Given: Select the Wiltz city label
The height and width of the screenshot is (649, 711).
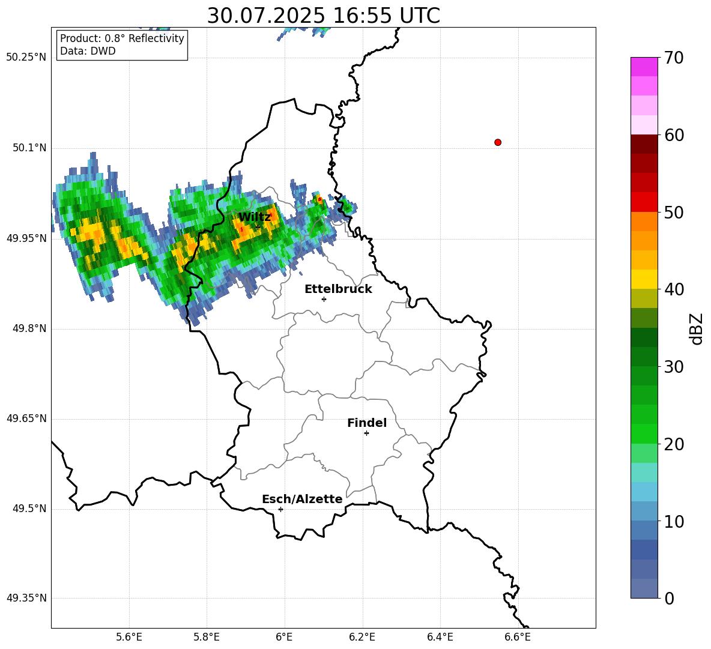Looking at the screenshot, I should tap(255, 217).
